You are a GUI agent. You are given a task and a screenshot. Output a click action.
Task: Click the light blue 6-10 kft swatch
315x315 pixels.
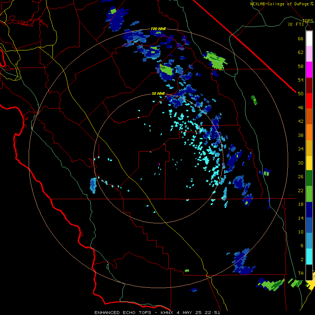[309, 240]
